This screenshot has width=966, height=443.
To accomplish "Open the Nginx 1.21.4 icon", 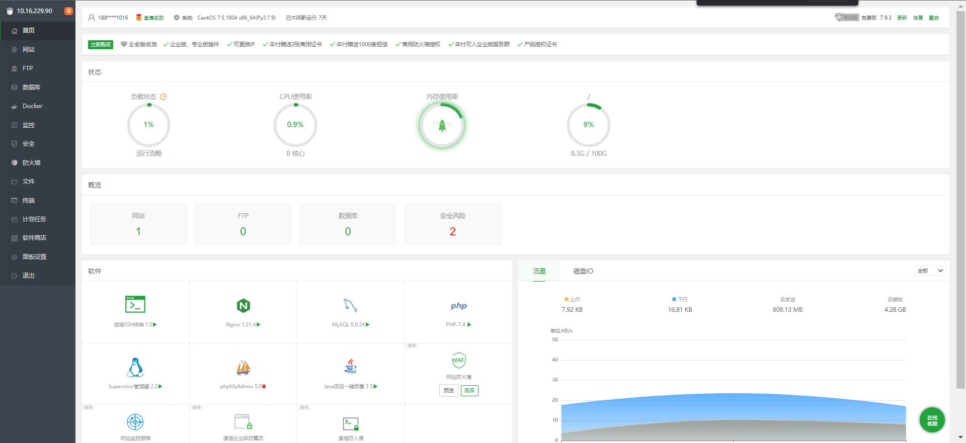I will point(244,305).
